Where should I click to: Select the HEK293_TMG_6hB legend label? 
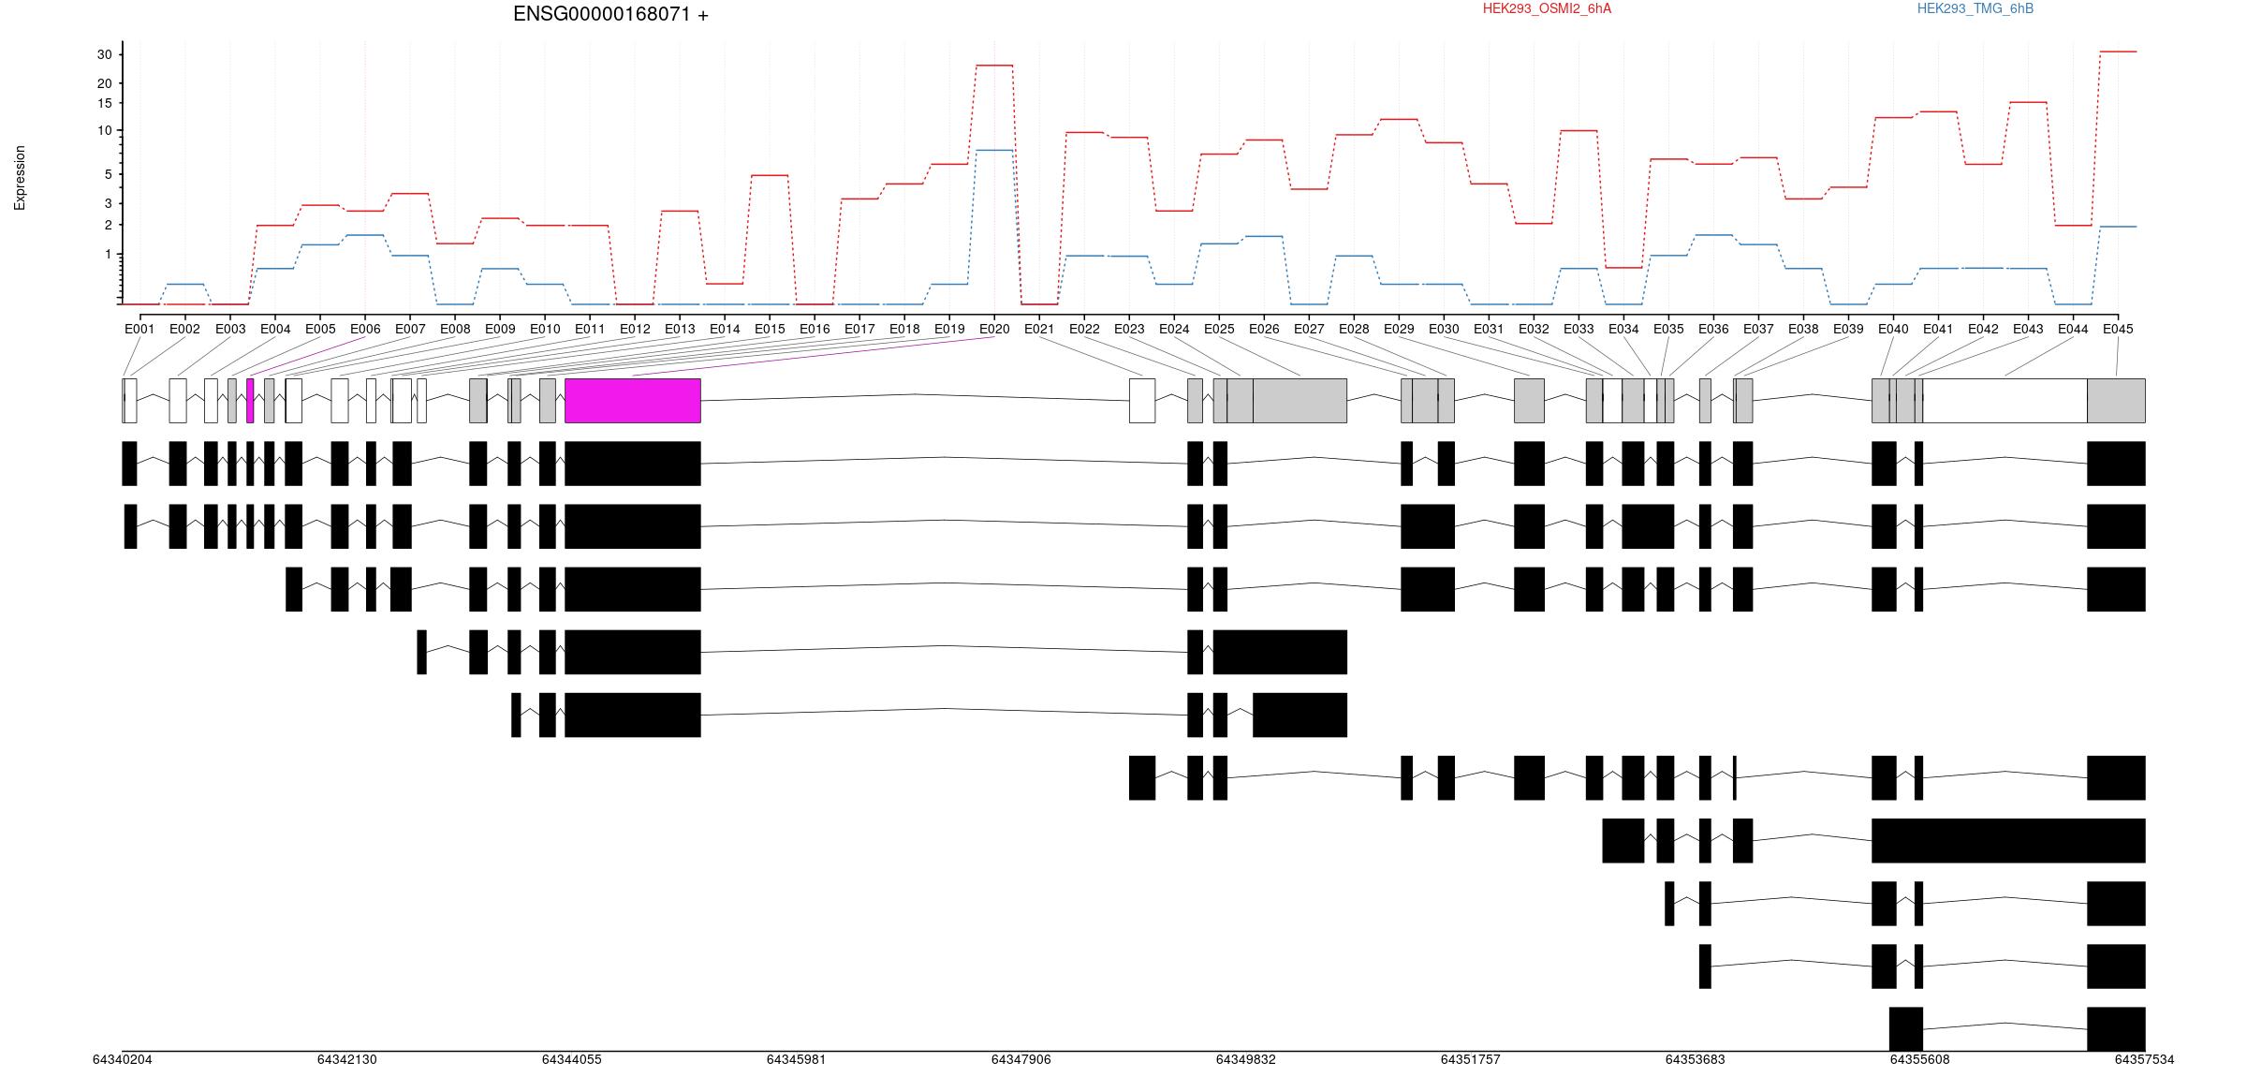(x=1975, y=8)
